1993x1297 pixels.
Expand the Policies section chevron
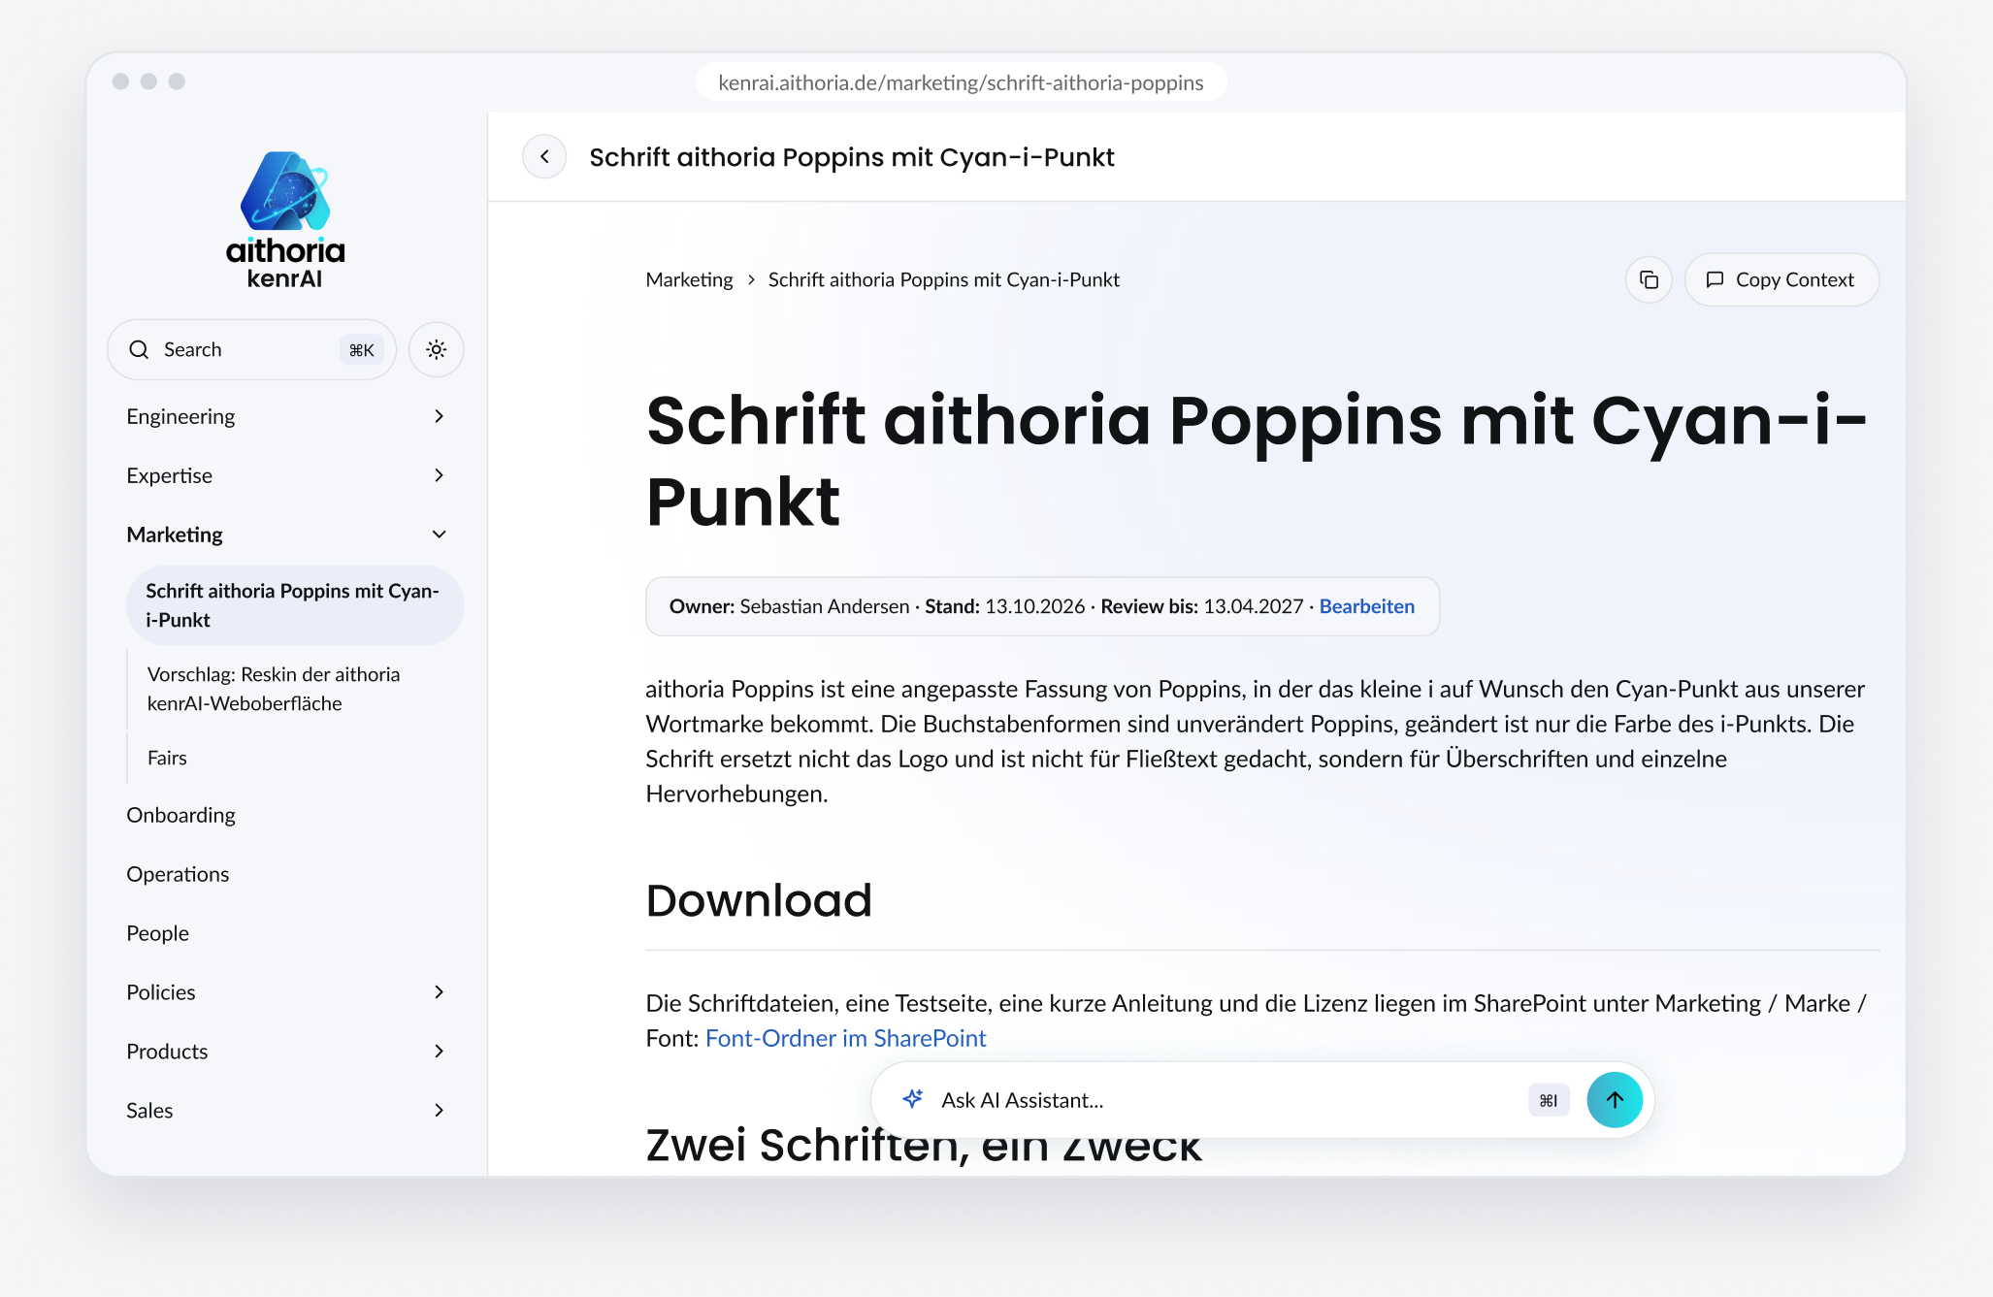(x=439, y=991)
